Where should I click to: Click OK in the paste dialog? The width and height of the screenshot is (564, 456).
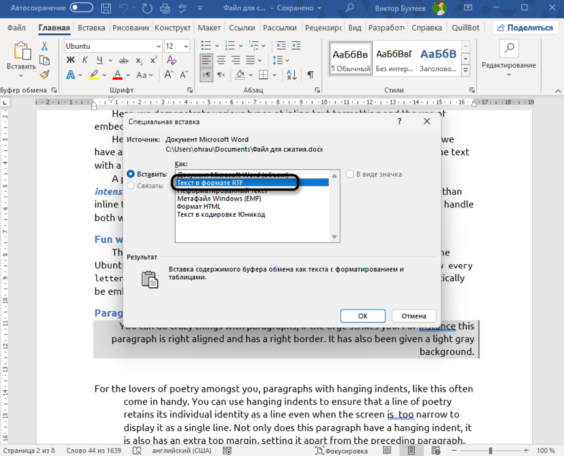point(363,316)
